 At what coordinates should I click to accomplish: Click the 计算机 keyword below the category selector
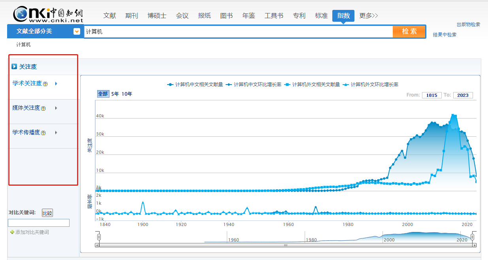[23, 45]
